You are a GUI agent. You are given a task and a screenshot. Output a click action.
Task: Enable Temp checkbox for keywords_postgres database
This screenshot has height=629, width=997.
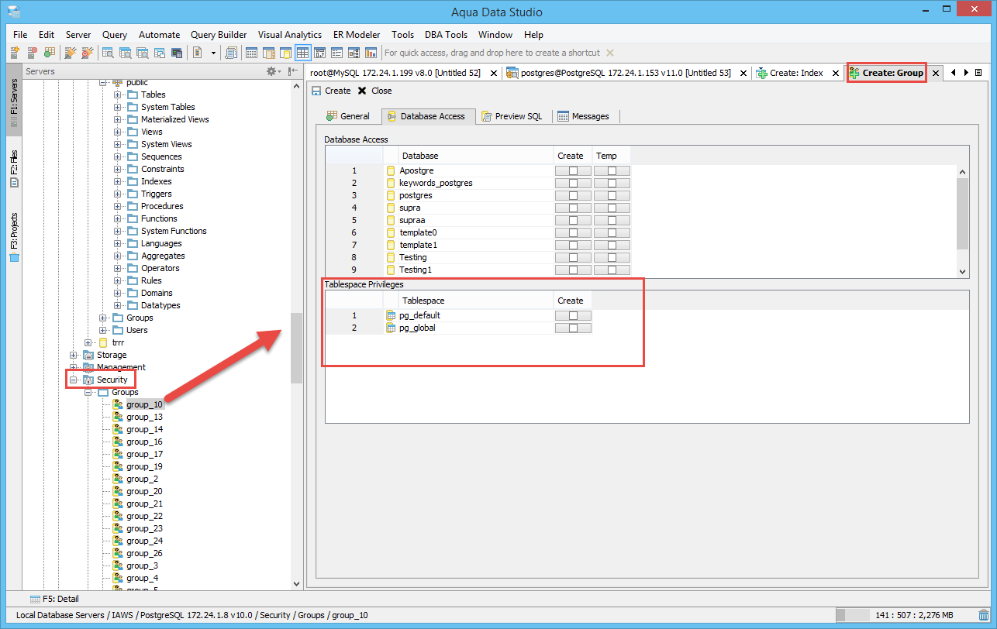[x=612, y=183]
